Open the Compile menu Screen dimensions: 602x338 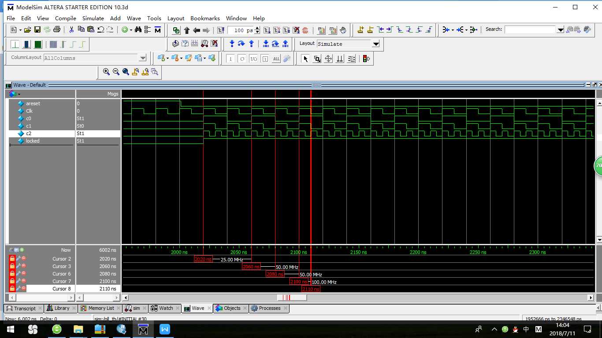[66, 18]
